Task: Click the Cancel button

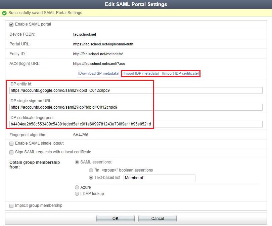Action: tap(157, 219)
